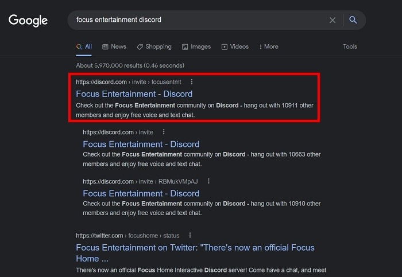Click the 'About 5,970,000 results' stats text
402x277 pixels.
pyautogui.click(x=130, y=65)
